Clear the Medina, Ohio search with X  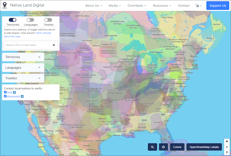(54, 45)
